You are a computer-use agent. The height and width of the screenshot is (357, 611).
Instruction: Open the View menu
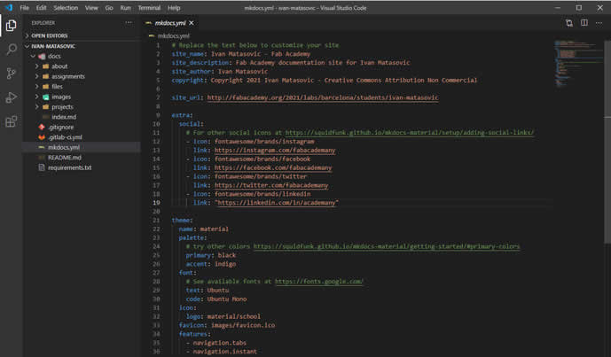tap(91, 8)
